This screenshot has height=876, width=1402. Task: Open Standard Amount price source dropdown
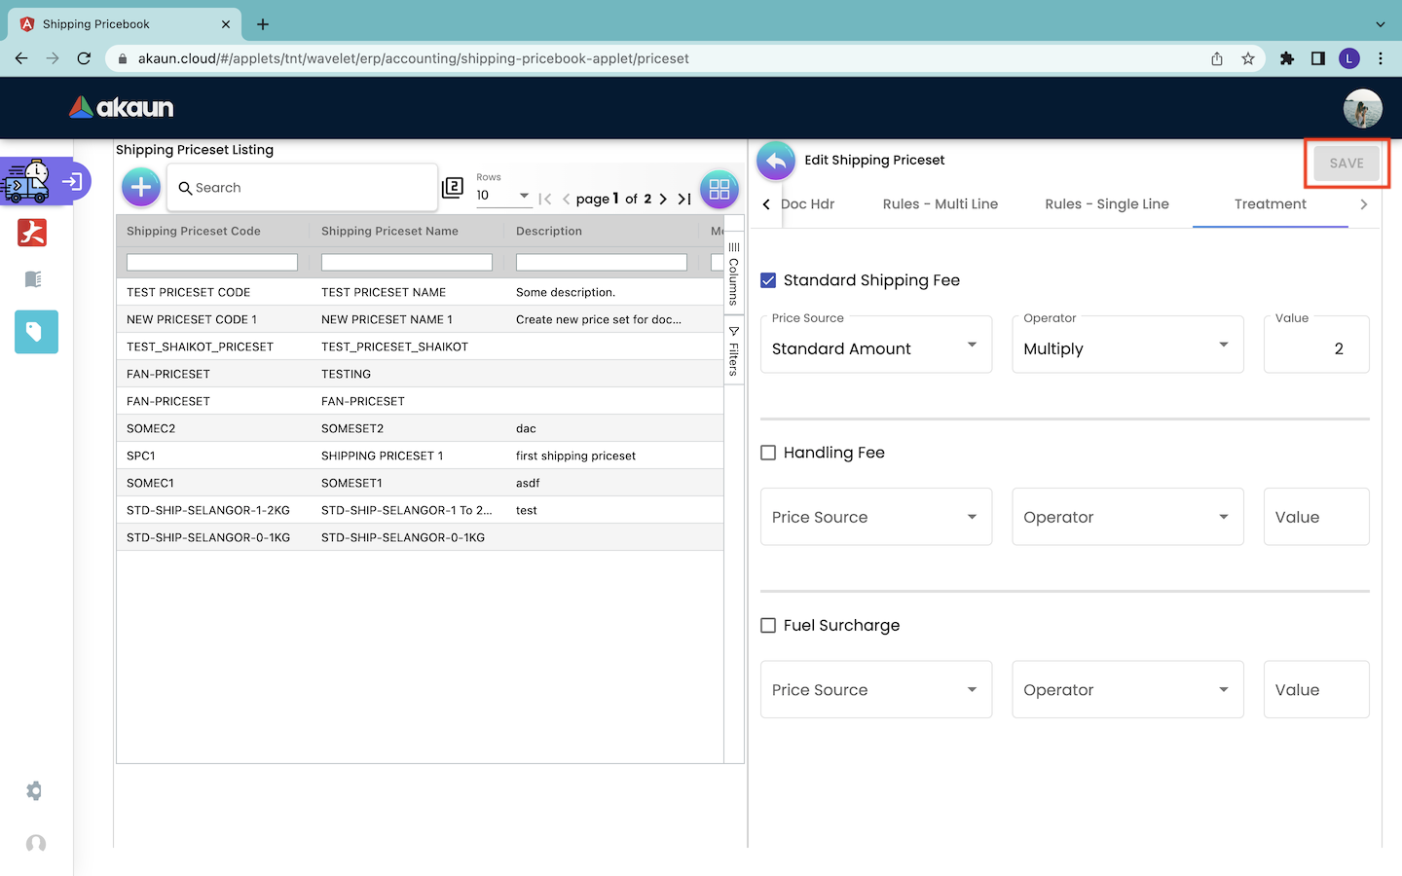875,347
